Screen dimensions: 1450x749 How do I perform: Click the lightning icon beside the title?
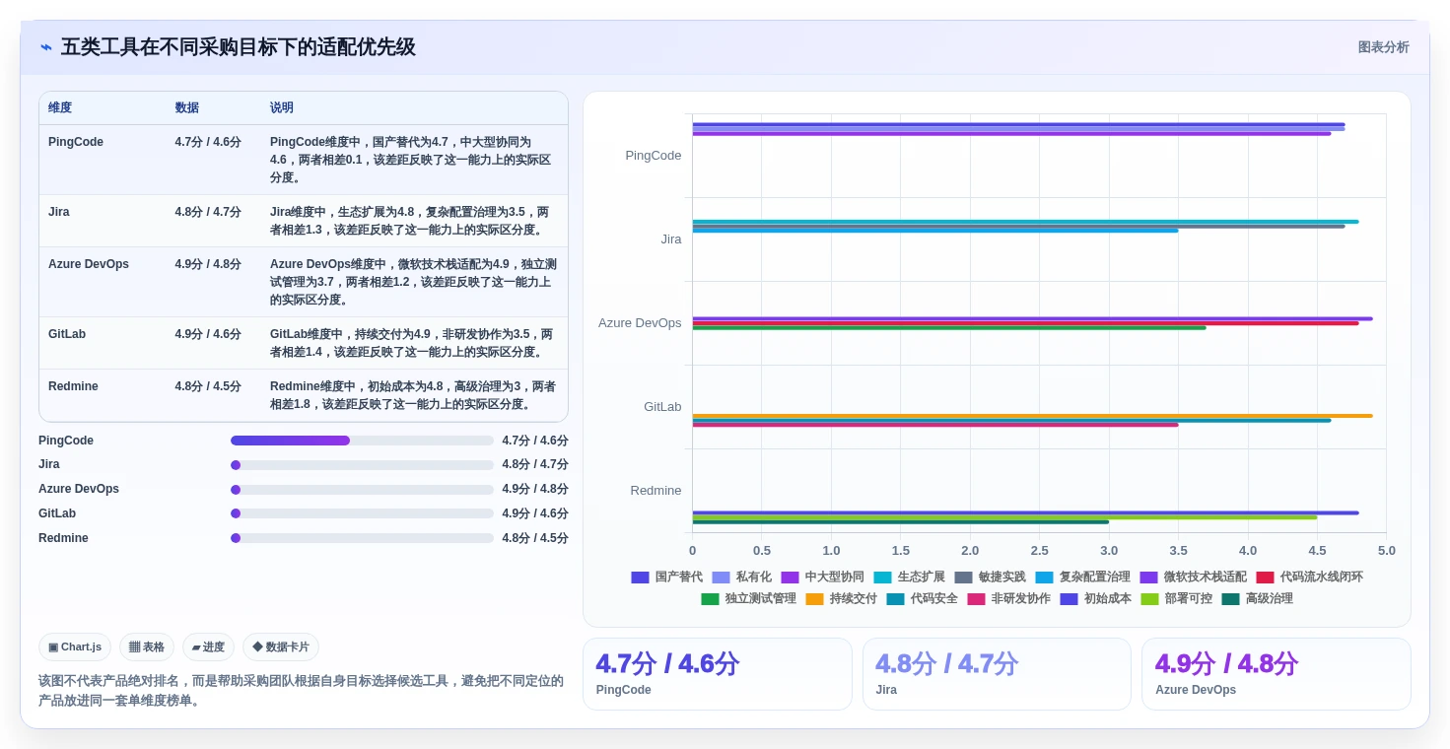[46, 47]
